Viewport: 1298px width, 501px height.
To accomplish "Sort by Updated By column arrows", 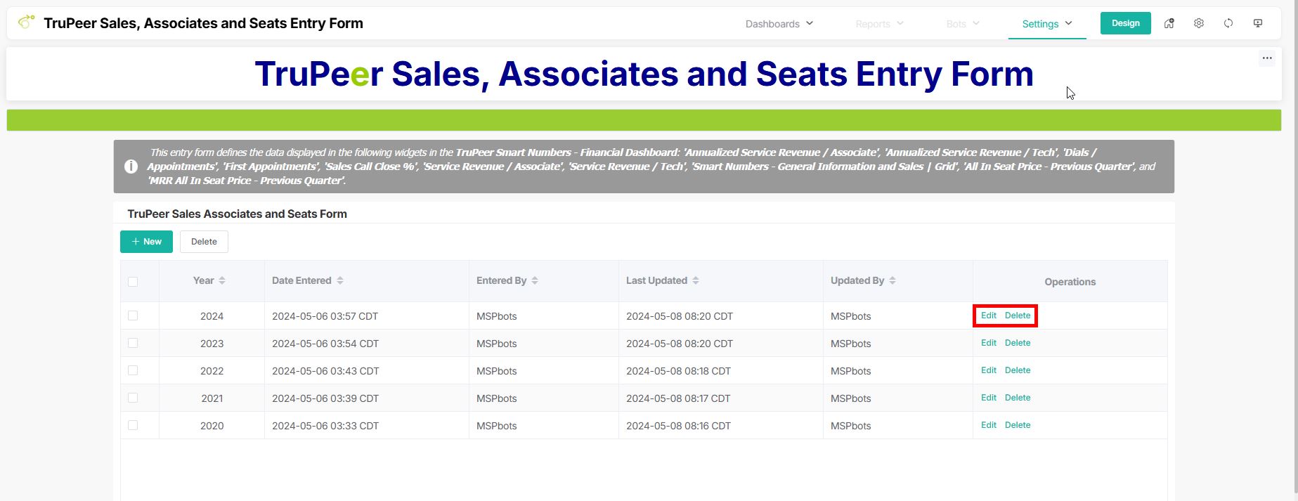I will [893, 280].
